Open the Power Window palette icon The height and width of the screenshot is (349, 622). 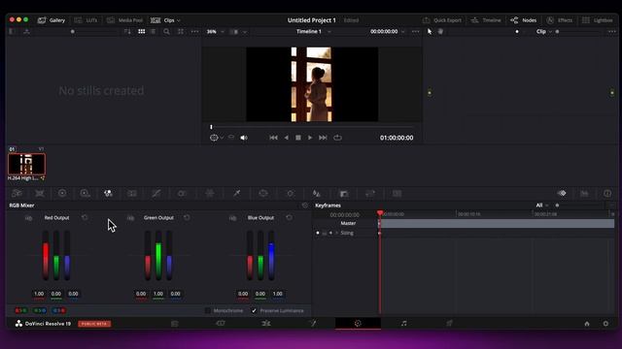tap(263, 193)
